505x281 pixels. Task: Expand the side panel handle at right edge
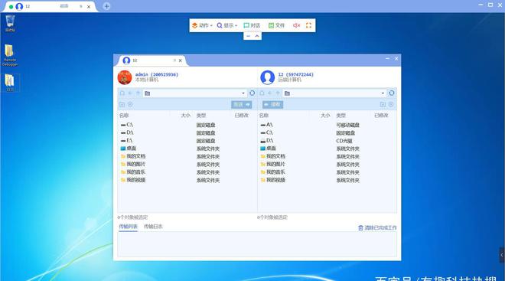[502, 255]
